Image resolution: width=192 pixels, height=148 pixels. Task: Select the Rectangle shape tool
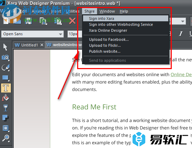[x=5, y=78]
